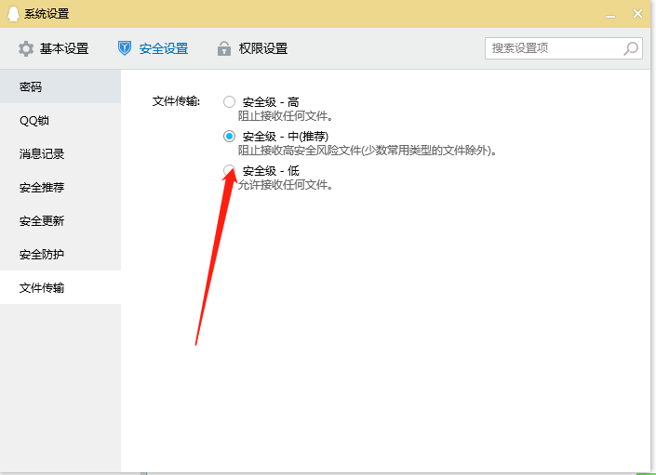Open 安全推荐 in the sidebar

pos(60,187)
